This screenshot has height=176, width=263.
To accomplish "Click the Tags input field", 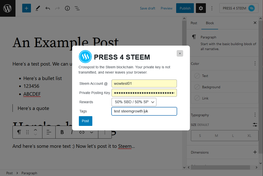I will pyautogui.click(x=144, y=111).
